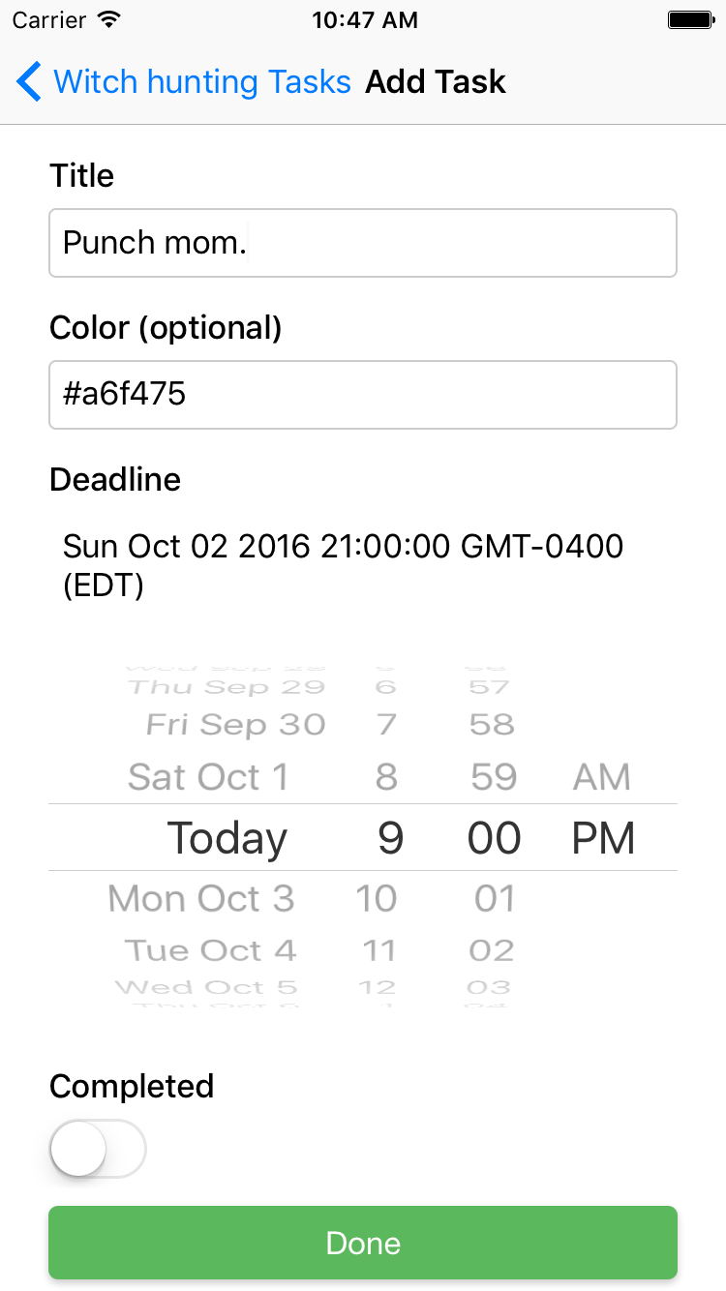Click the Color field with #a6f475

coord(362,395)
